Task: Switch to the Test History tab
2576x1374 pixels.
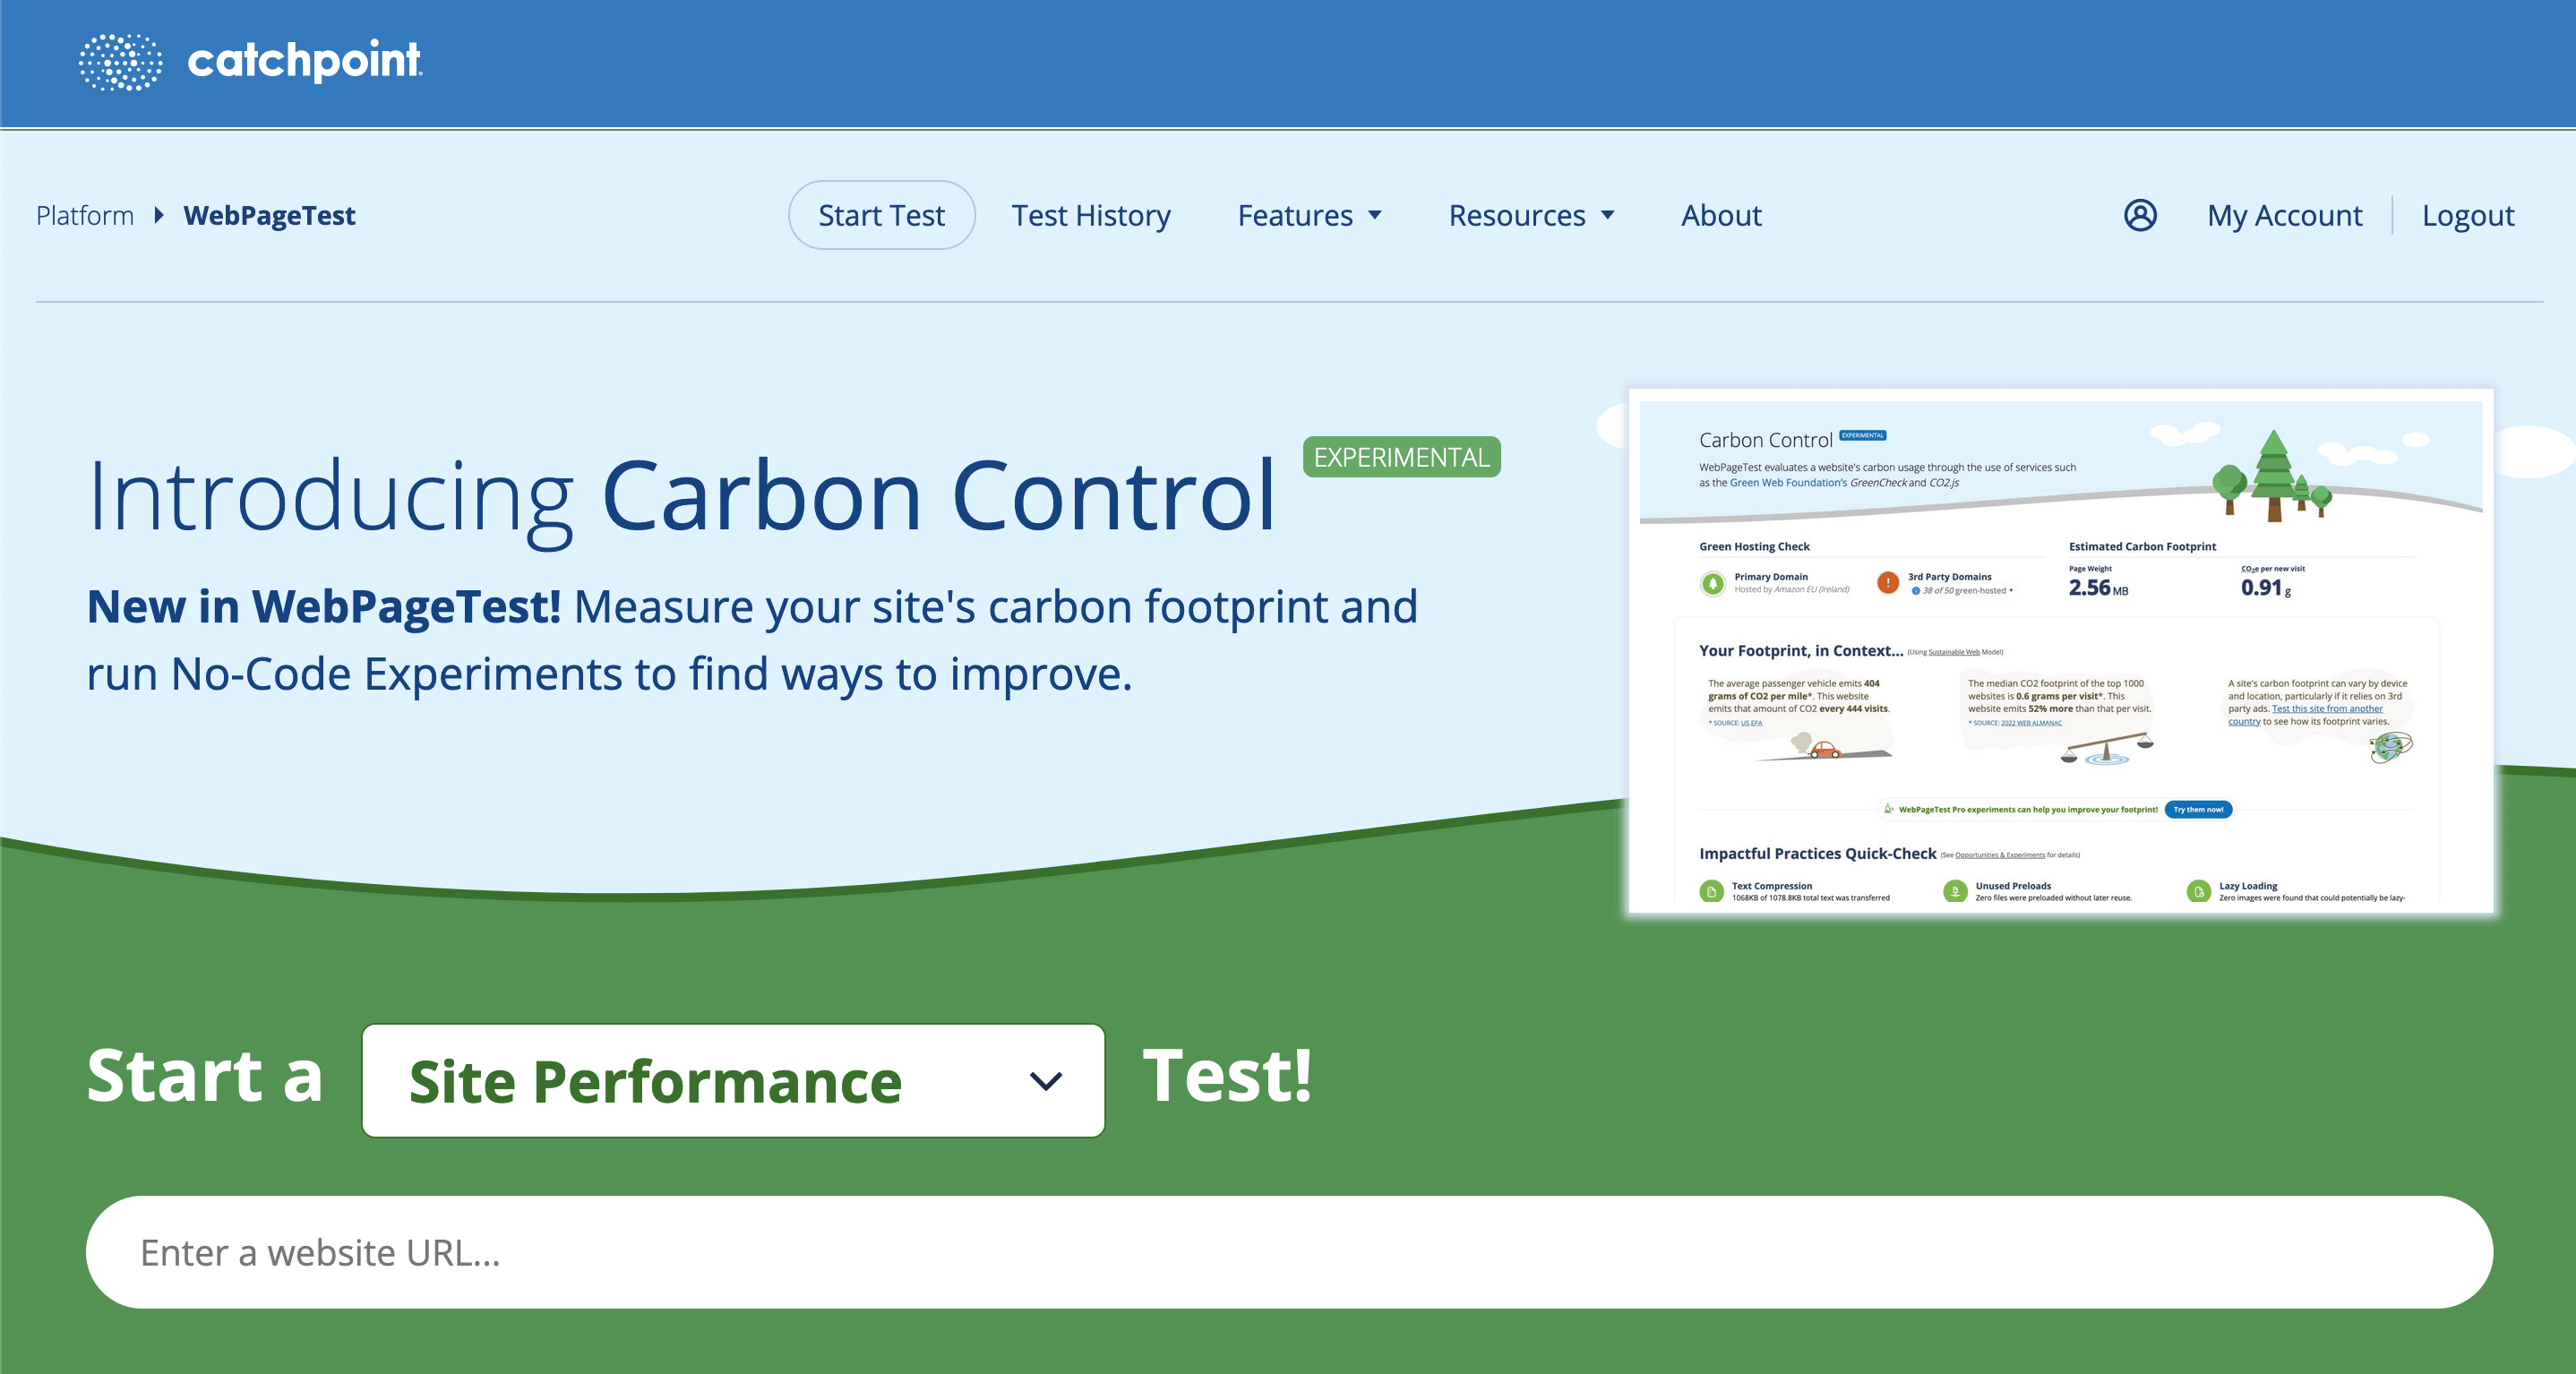Action: coord(1091,214)
